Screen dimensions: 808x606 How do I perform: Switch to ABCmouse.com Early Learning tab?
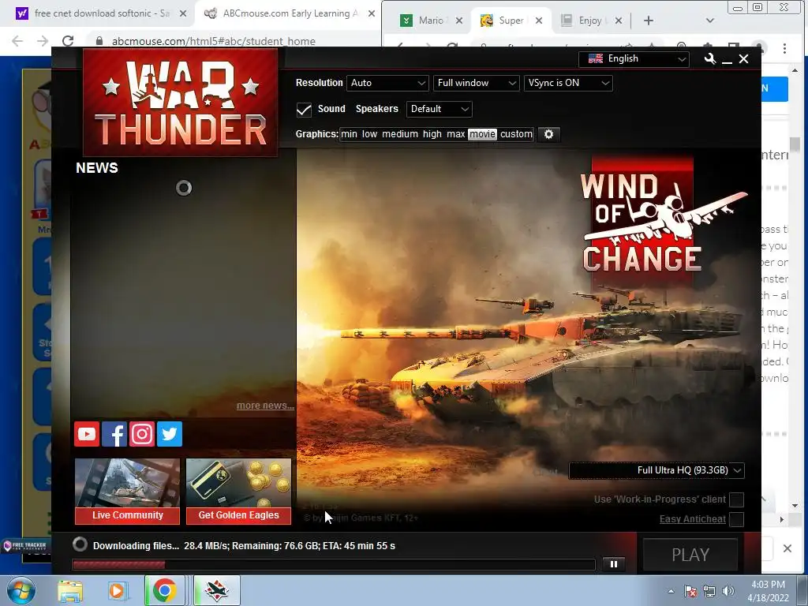(x=290, y=13)
